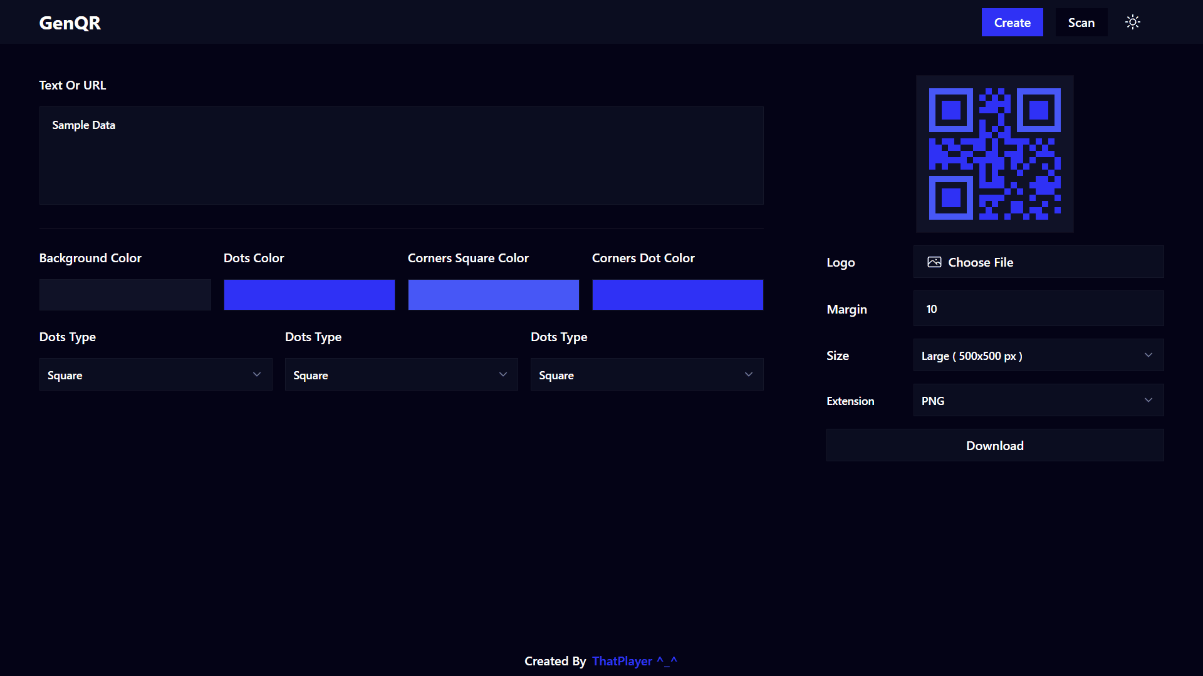Focus the Text Or URL textarea

click(x=401, y=155)
